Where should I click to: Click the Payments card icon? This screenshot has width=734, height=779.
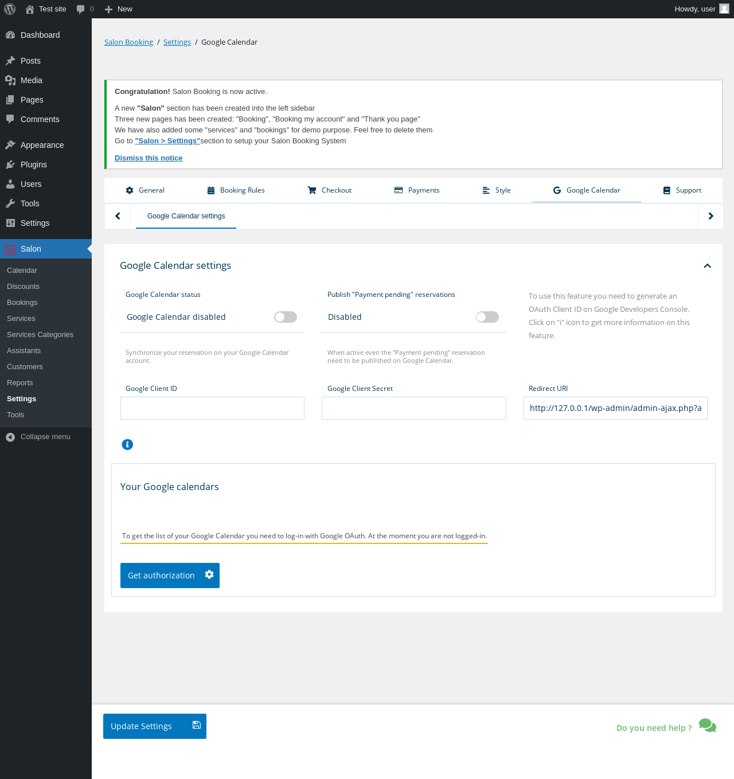pyautogui.click(x=399, y=190)
